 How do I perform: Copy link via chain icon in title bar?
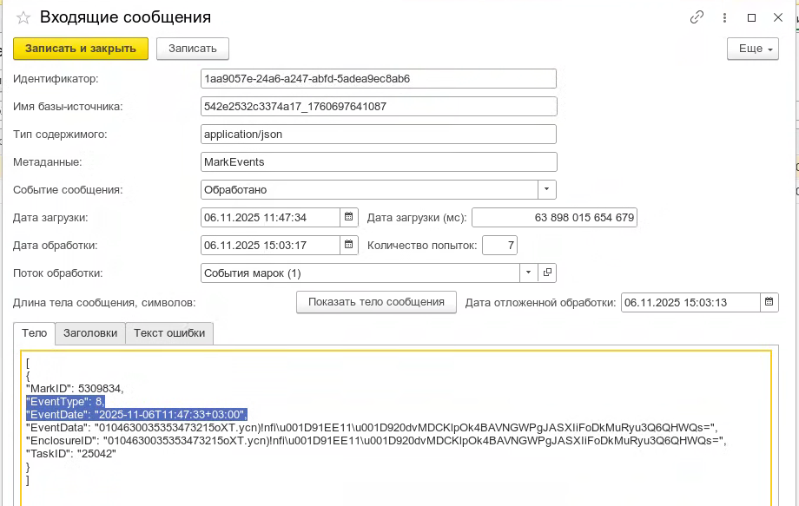coord(697,17)
